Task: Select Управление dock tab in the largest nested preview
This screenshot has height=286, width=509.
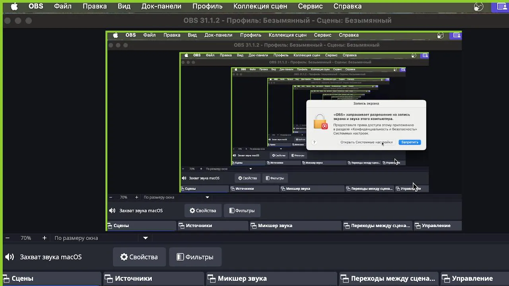Action: (x=437, y=226)
